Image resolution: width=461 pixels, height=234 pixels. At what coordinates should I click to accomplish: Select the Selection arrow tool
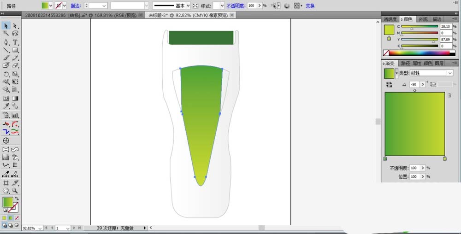tap(6, 26)
